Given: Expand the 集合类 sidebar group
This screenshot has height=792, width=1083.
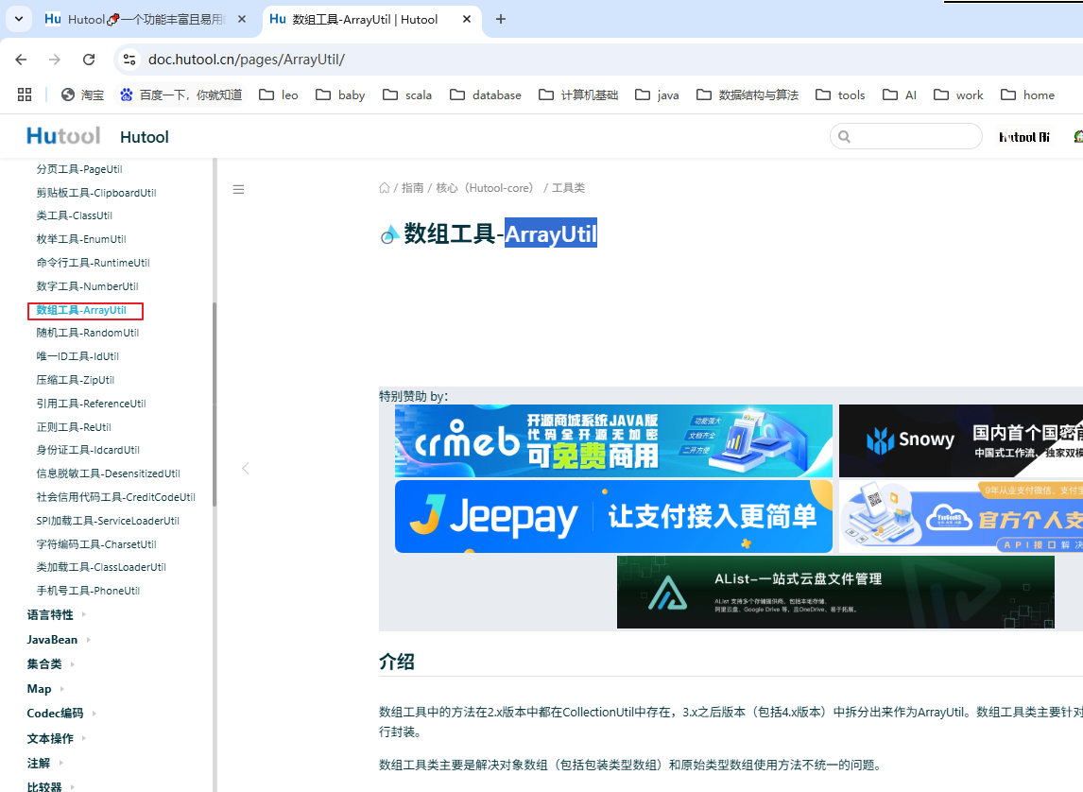Looking at the screenshot, I should [x=51, y=663].
